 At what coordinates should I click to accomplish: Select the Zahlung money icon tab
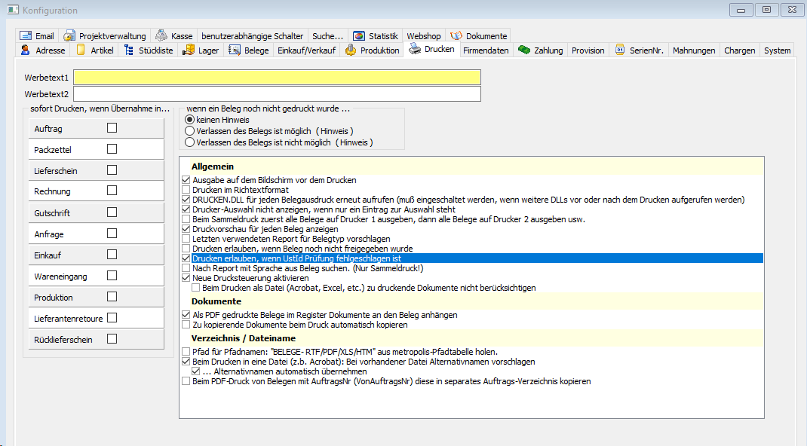[524, 50]
